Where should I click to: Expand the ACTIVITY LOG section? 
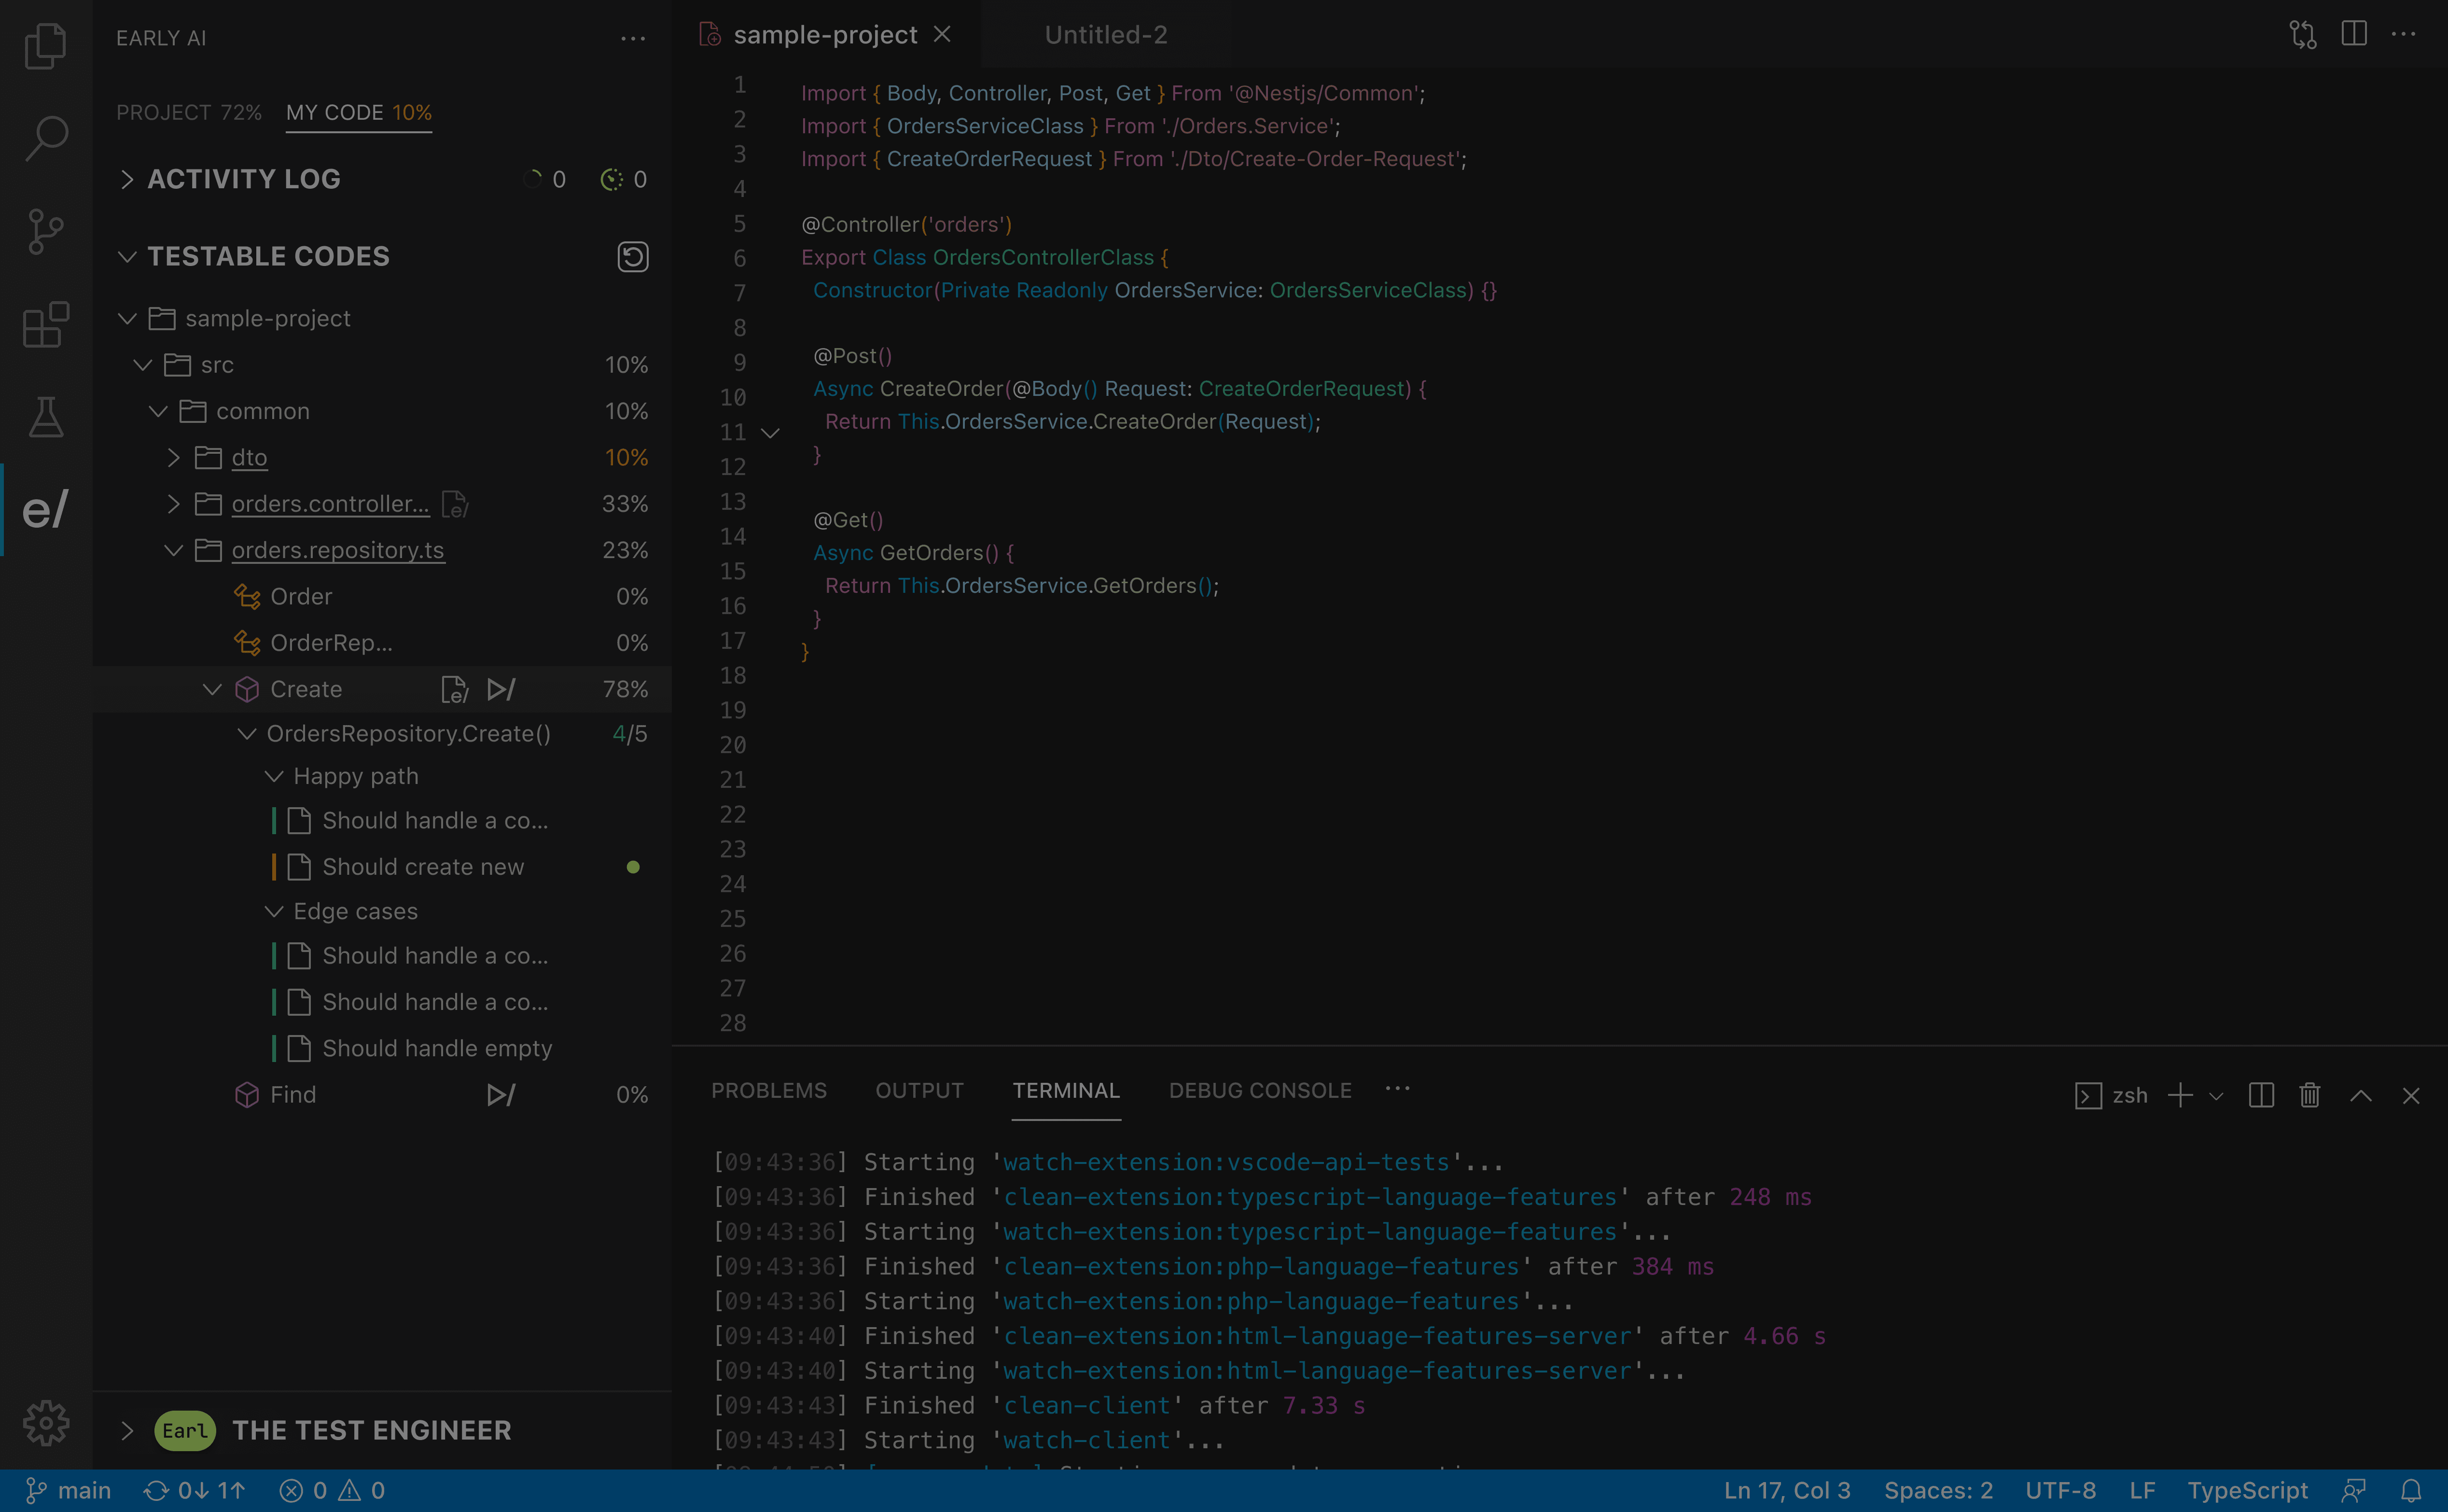click(127, 179)
